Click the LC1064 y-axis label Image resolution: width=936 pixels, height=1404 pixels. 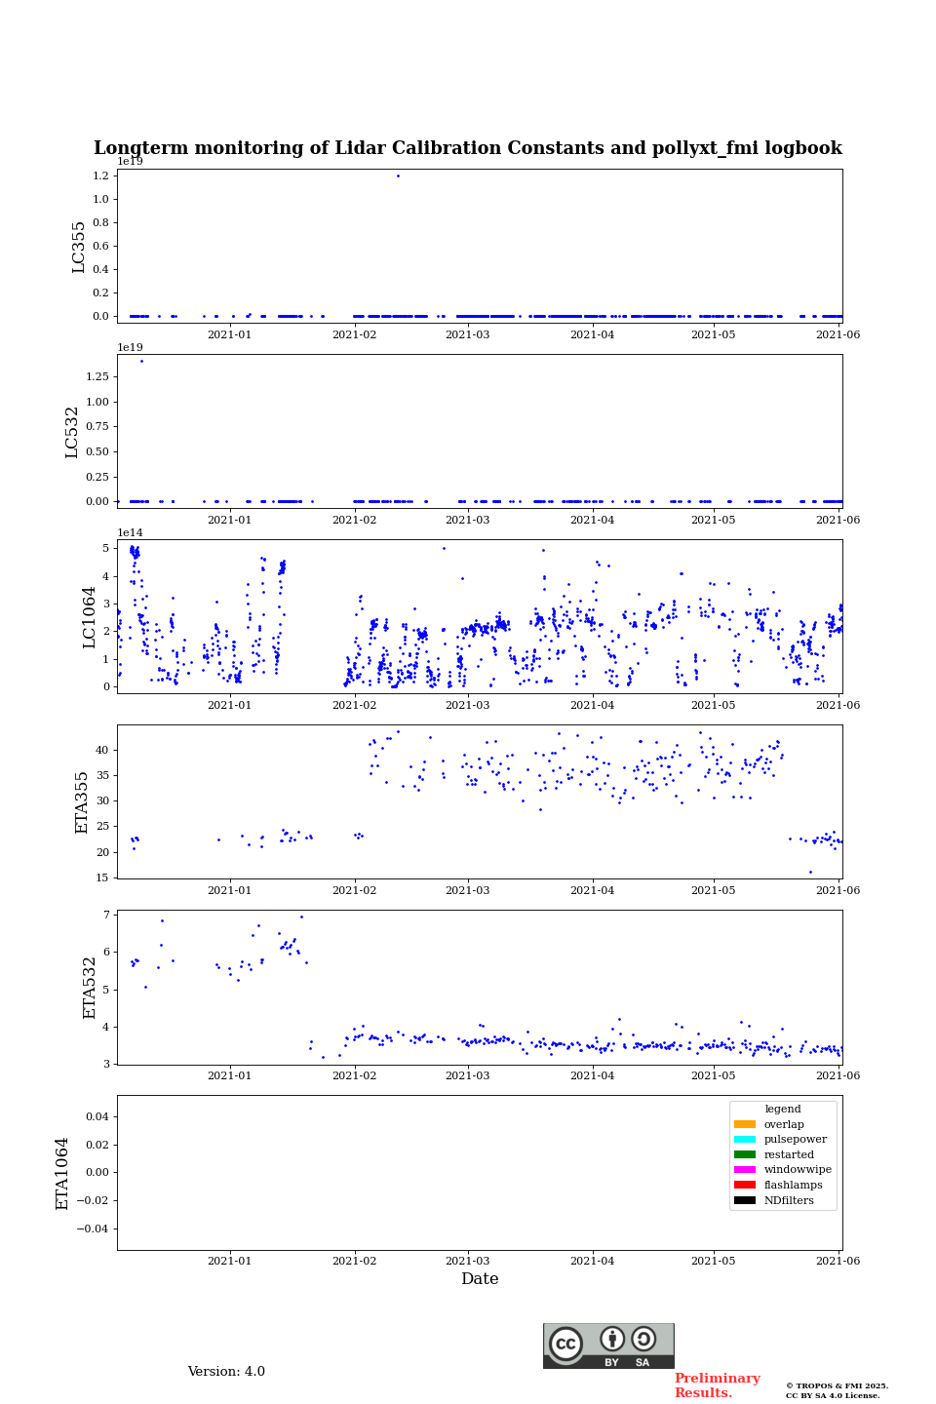tap(90, 616)
